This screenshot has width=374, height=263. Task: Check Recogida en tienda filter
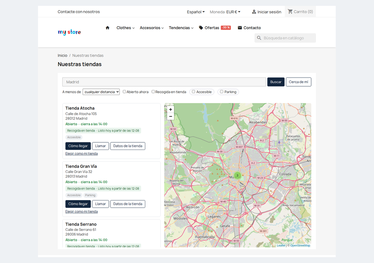coord(153,92)
